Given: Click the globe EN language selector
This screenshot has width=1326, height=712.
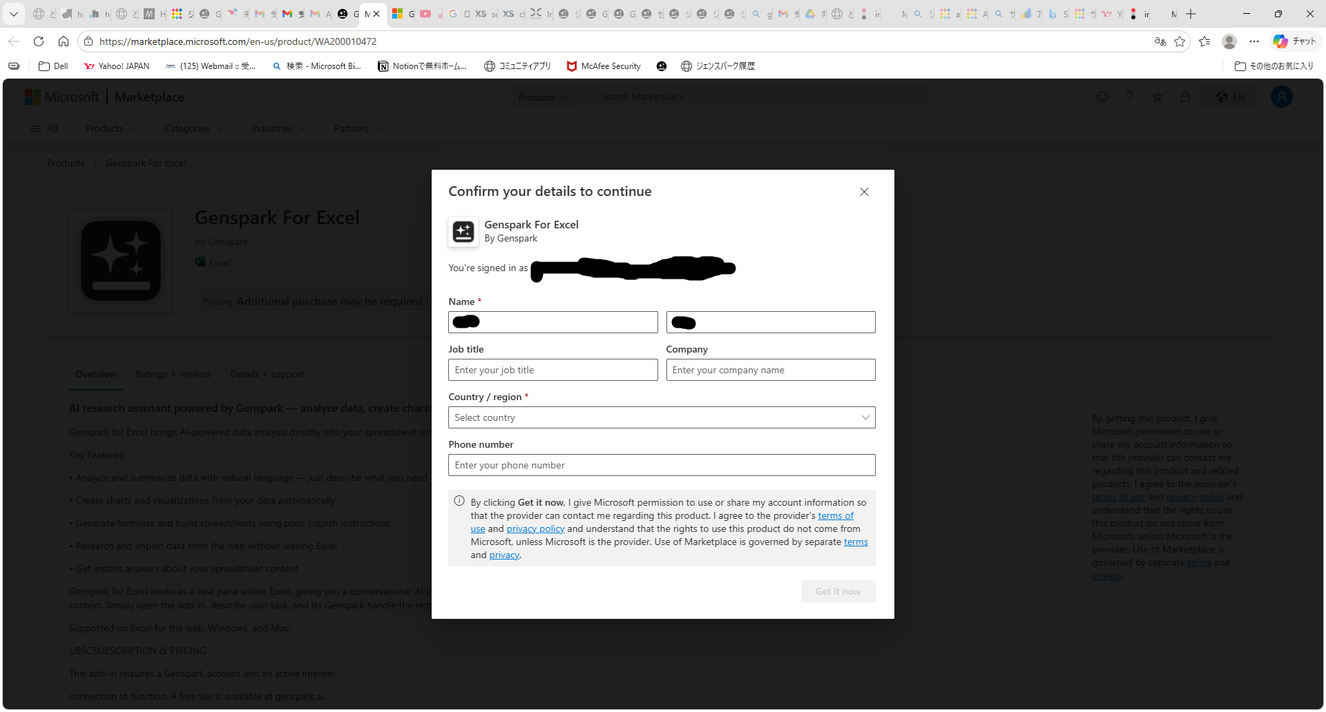Looking at the screenshot, I should click(x=1229, y=97).
